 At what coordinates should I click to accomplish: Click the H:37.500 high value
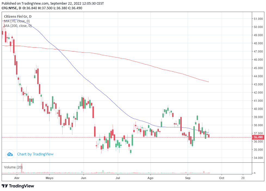click(45, 8)
